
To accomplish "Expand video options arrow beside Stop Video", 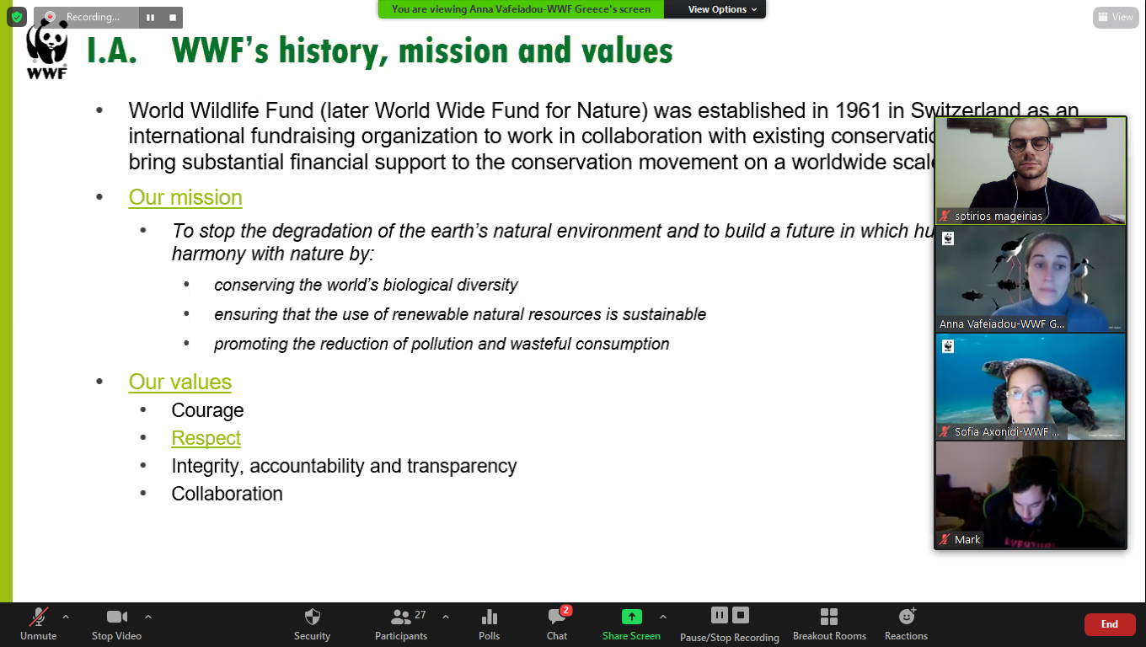I will [148, 617].
